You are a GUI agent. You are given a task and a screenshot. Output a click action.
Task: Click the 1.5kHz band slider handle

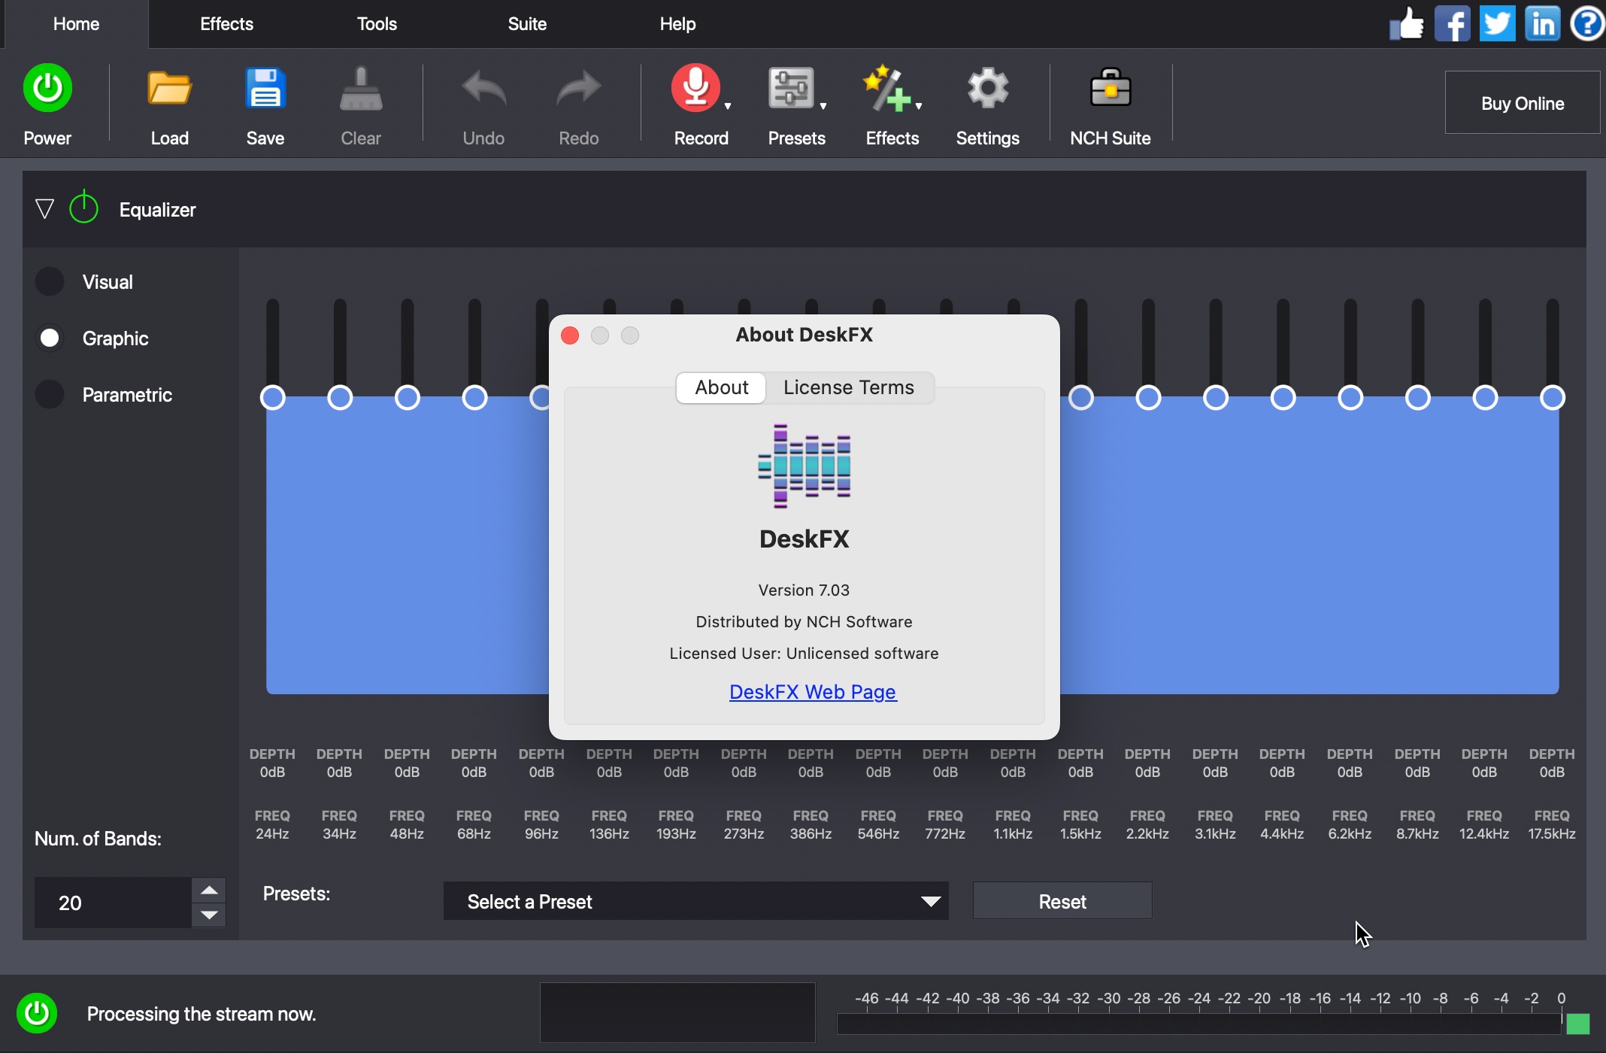point(1081,397)
